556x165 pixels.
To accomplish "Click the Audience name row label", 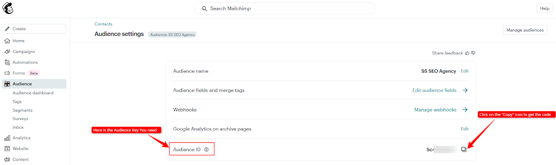I will tap(191, 71).
